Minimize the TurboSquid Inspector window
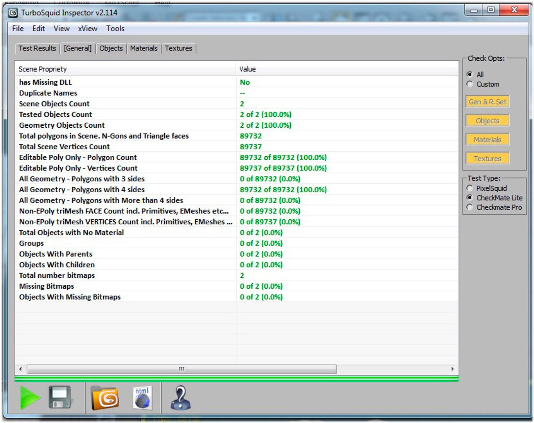The width and height of the screenshot is (534, 423). click(x=474, y=10)
